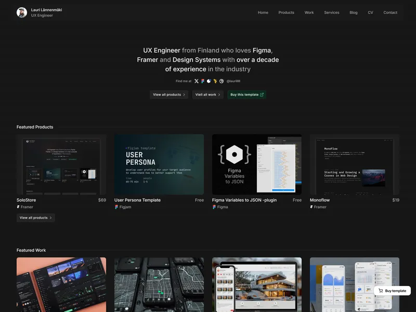
Task: Open the Dribbble social profile icon
Action: [222, 81]
